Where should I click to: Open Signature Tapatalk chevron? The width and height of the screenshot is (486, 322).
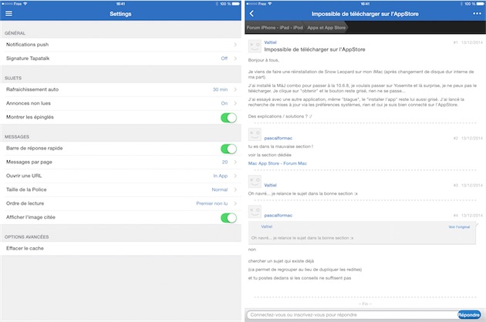pyautogui.click(x=235, y=59)
